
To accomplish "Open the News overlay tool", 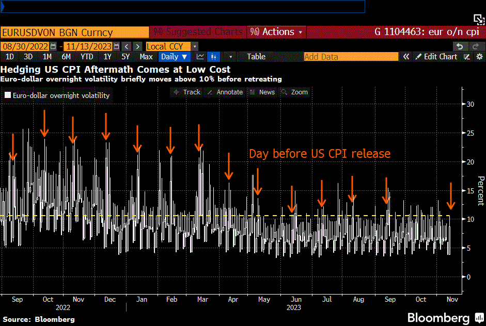I will point(262,92).
